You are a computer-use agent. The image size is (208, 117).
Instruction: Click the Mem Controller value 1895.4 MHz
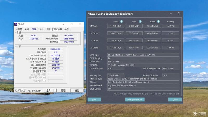(69, 38)
